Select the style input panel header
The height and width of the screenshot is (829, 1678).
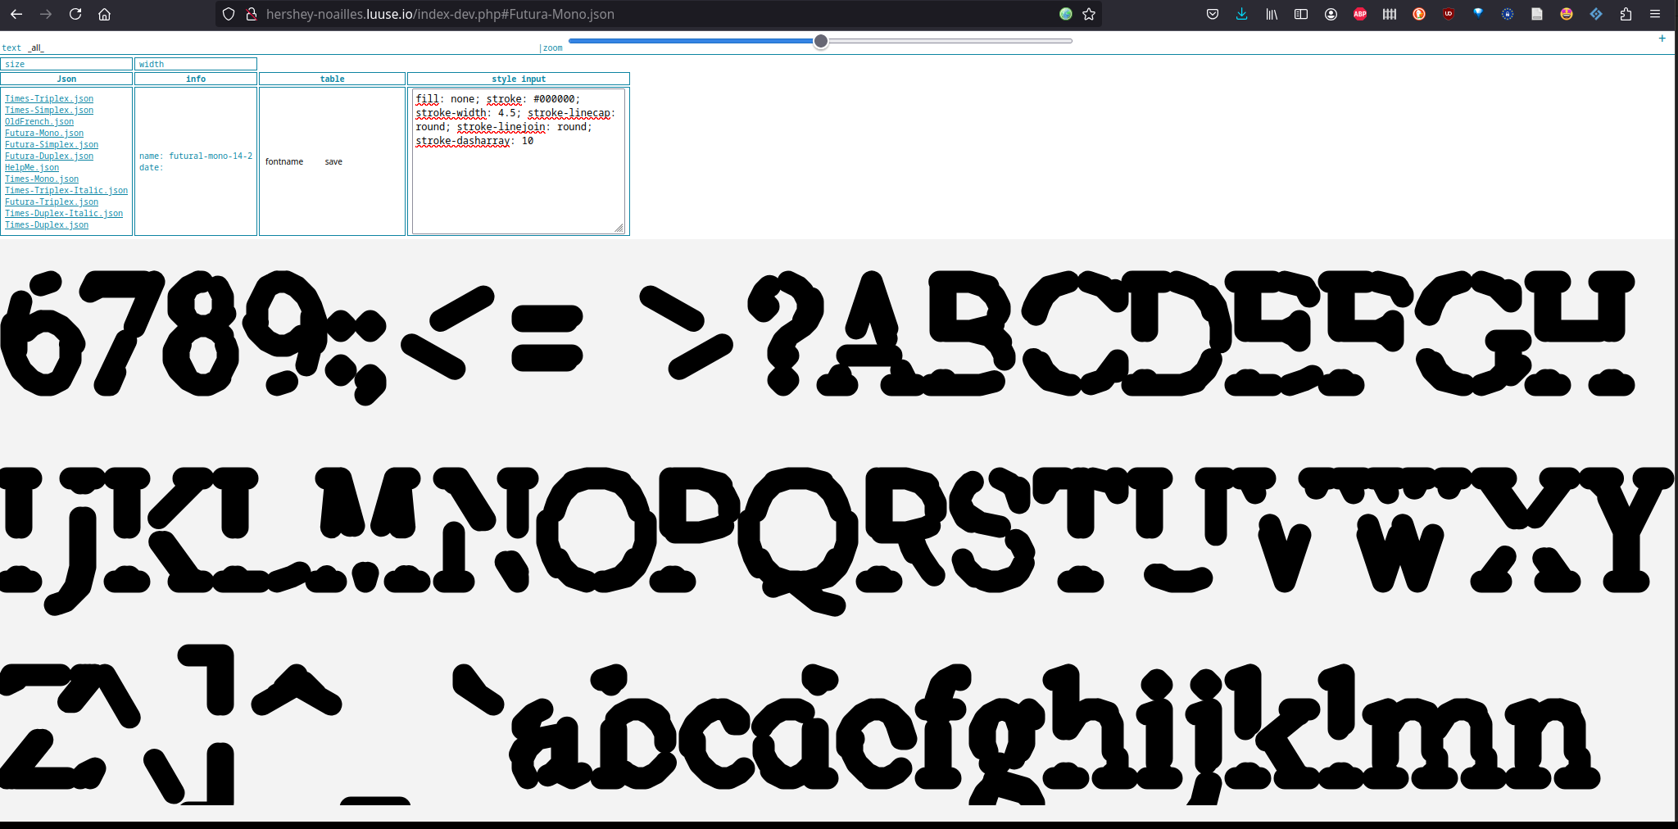[518, 79]
